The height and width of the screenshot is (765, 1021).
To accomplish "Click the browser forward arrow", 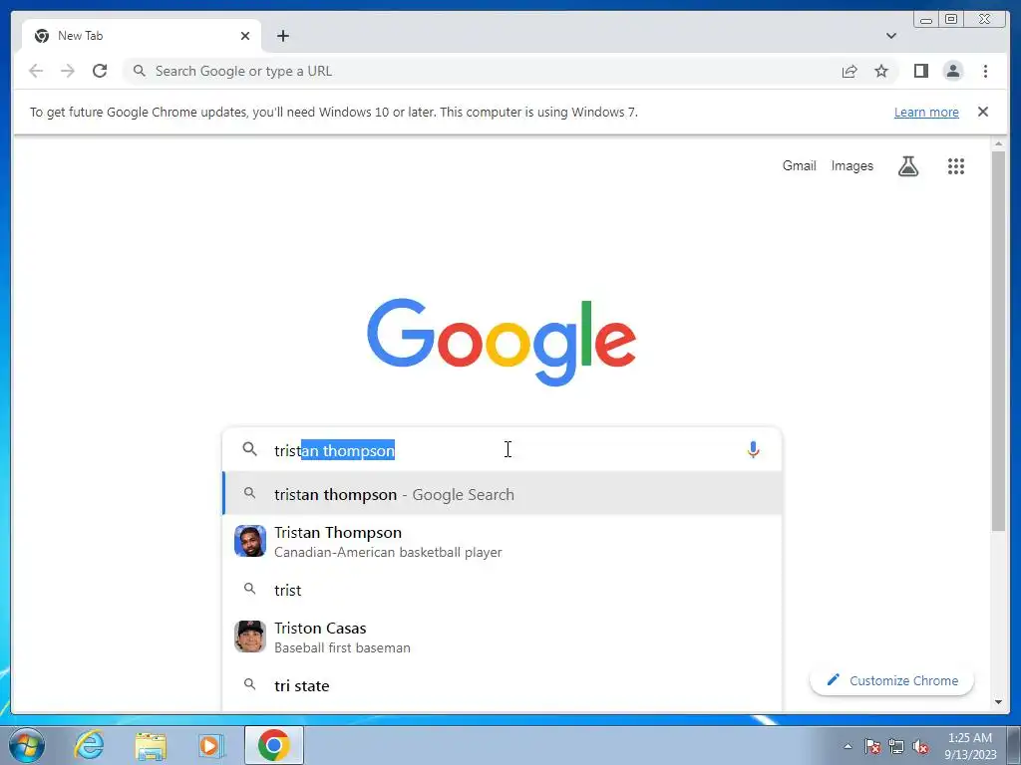I will (68, 71).
